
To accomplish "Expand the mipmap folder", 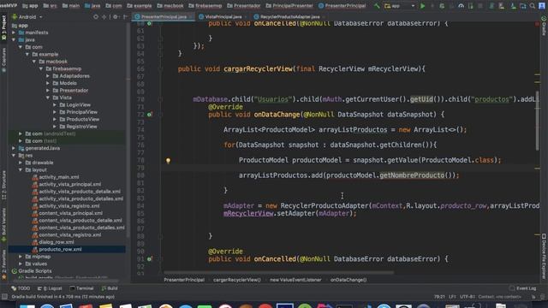I will coord(21,257).
